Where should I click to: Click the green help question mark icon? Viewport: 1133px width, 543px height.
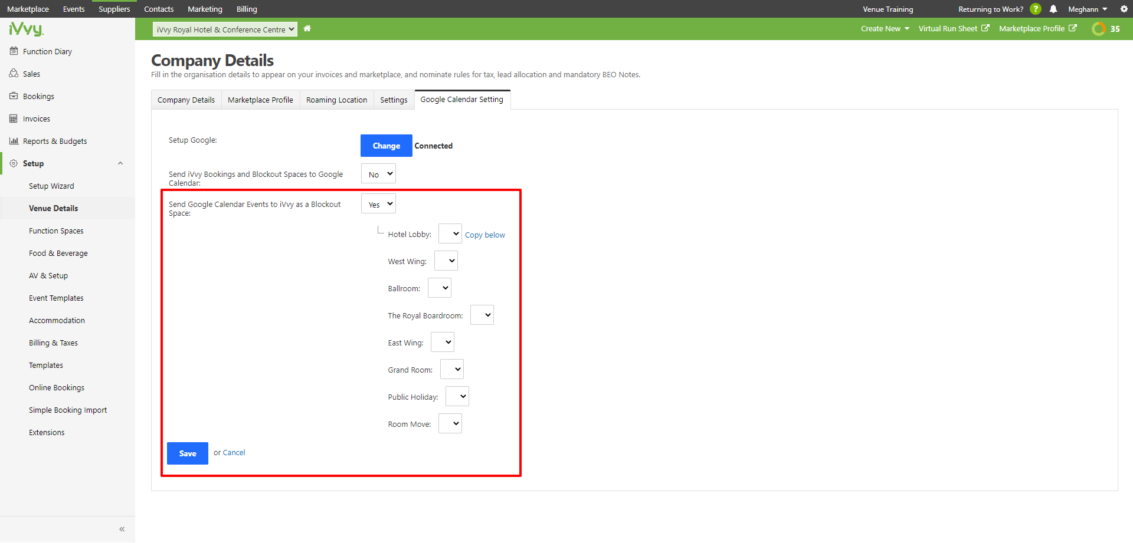[x=1036, y=9]
